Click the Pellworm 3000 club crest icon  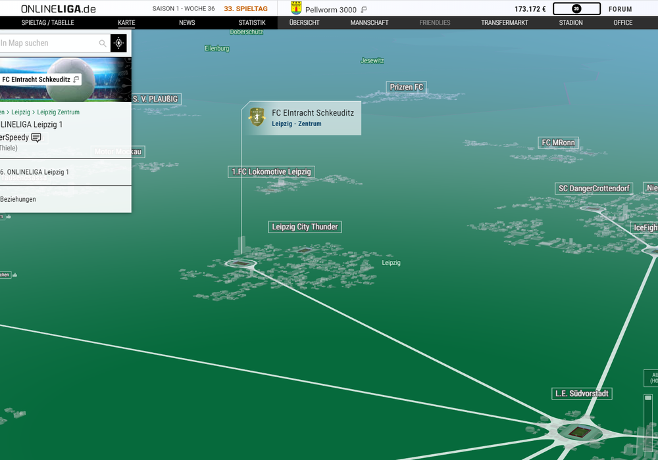click(x=296, y=8)
